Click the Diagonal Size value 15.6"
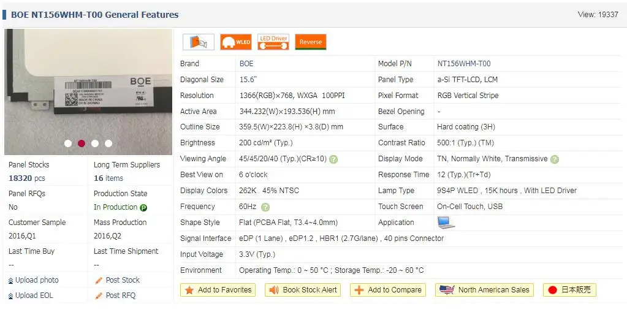The height and width of the screenshot is (309, 627). coord(248,80)
